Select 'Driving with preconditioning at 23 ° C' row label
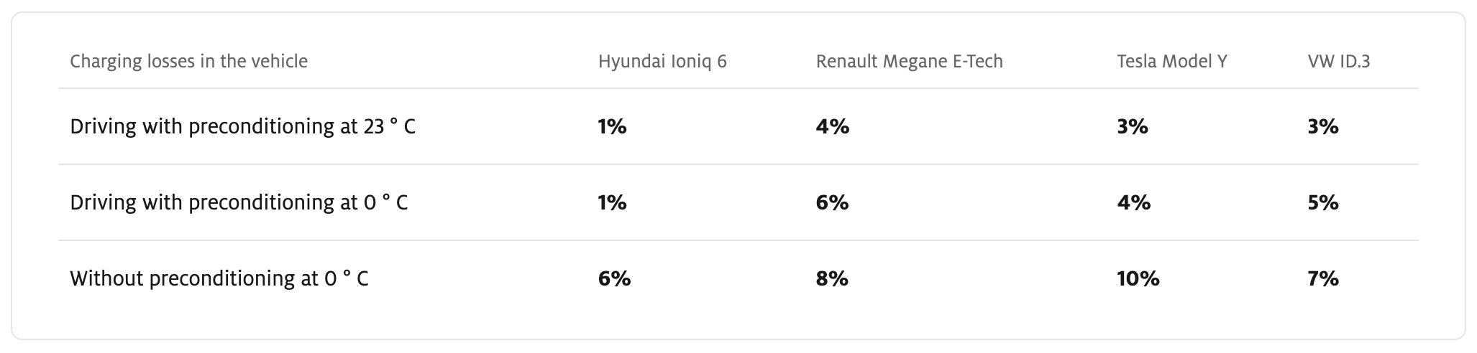The image size is (1477, 353). tap(242, 127)
